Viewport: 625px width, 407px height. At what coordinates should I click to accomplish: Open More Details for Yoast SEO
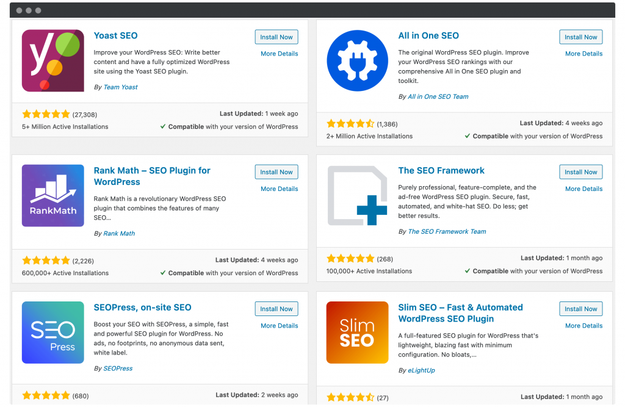(280, 54)
